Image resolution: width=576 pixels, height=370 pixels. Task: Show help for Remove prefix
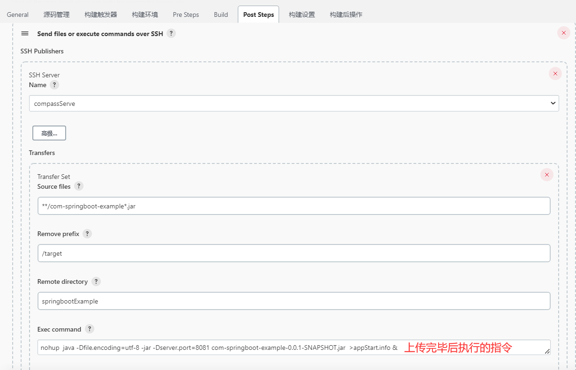tap(87, 234)
